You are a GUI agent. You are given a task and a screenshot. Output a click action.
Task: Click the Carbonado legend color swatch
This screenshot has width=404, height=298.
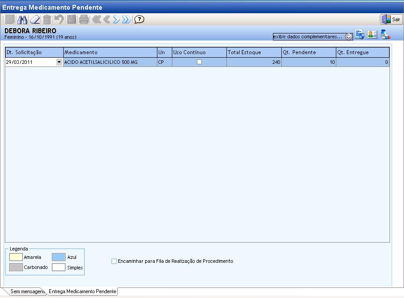coord(16,267)
